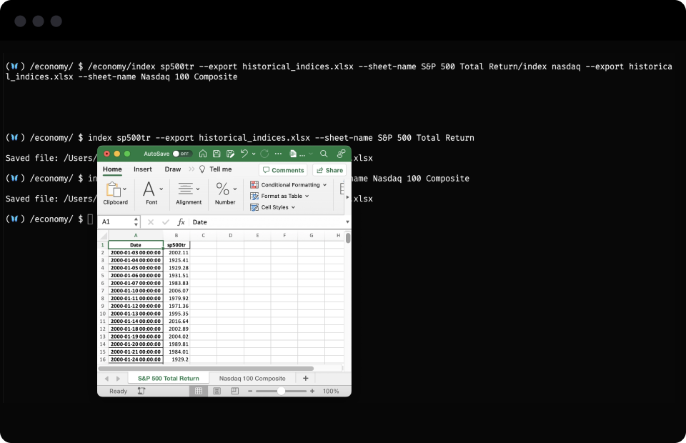Open Cell Styles gallery
Viewport: 686px width, 443px height.
[x=274, y=207]
